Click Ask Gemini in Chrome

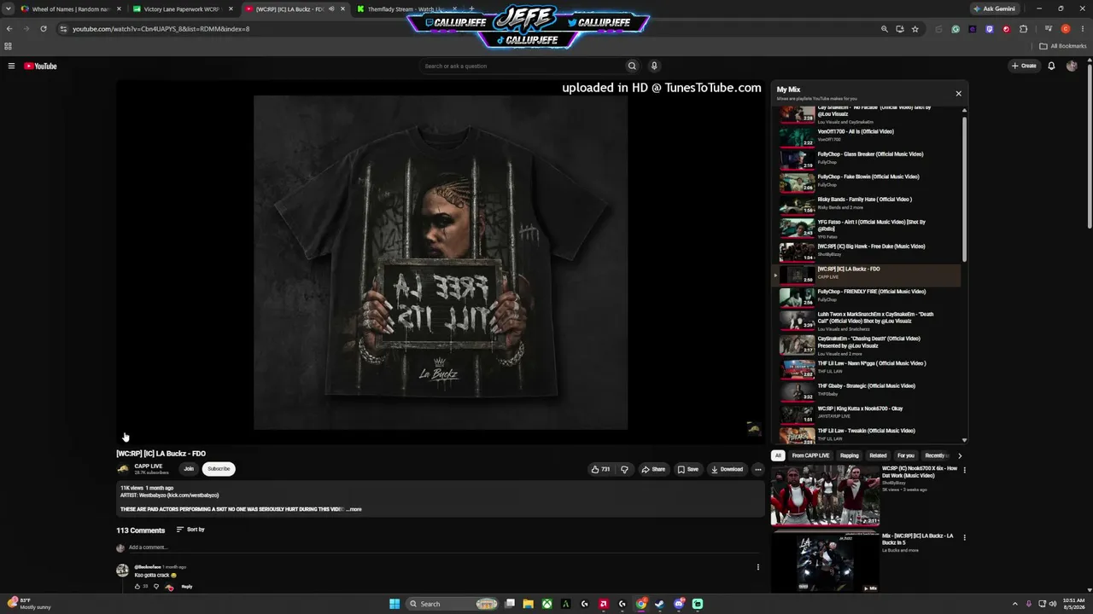coord(995,9)
